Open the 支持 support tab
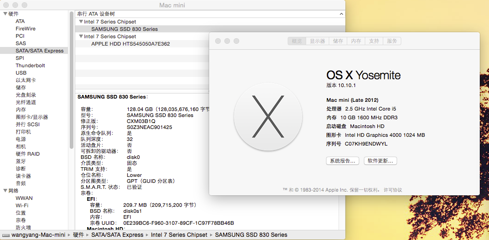The height and width of the screenshot is (240, 489). 374,41
